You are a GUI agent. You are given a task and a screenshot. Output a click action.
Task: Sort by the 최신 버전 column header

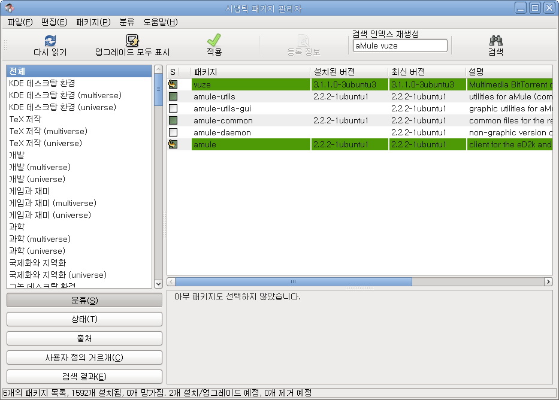427,72
